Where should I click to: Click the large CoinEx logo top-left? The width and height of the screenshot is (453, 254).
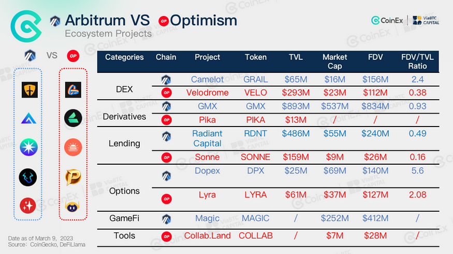tap(25, 25)
